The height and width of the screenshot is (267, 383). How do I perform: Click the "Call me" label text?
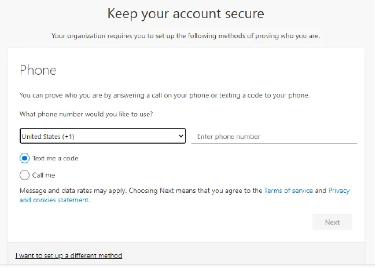pyautogui.click(x=44, y=175)
